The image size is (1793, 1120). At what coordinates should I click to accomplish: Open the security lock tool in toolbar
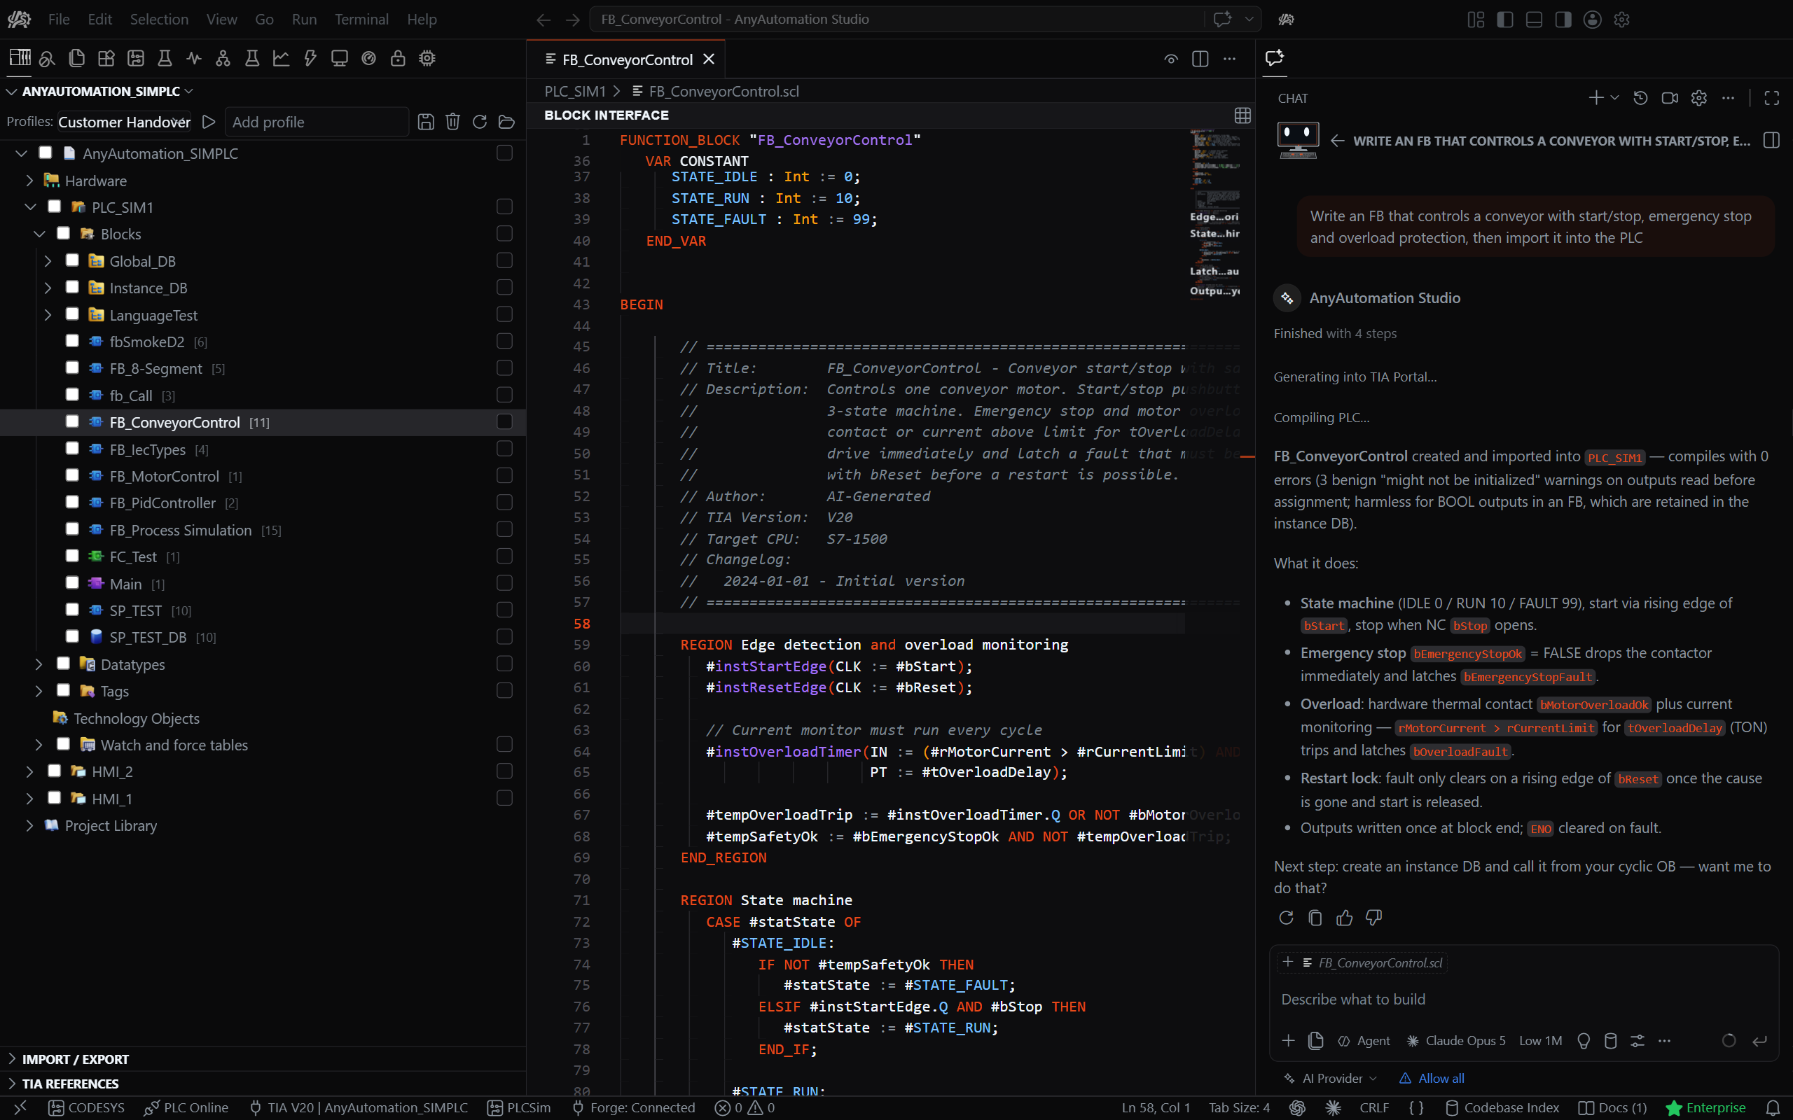(x=398, y=58)
